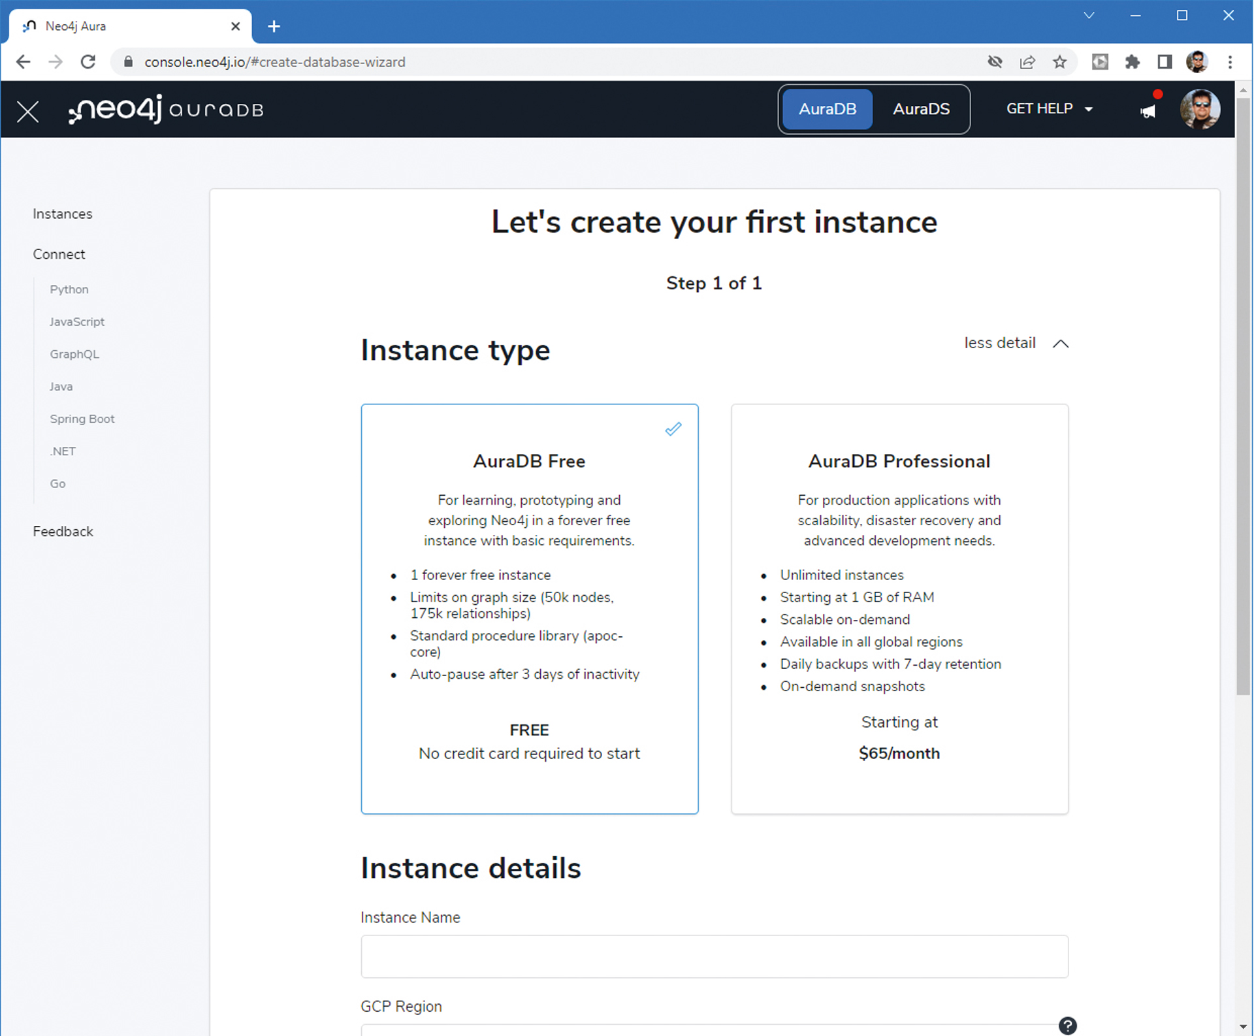Click the announcements megaphone icon

coord(1148,112)
